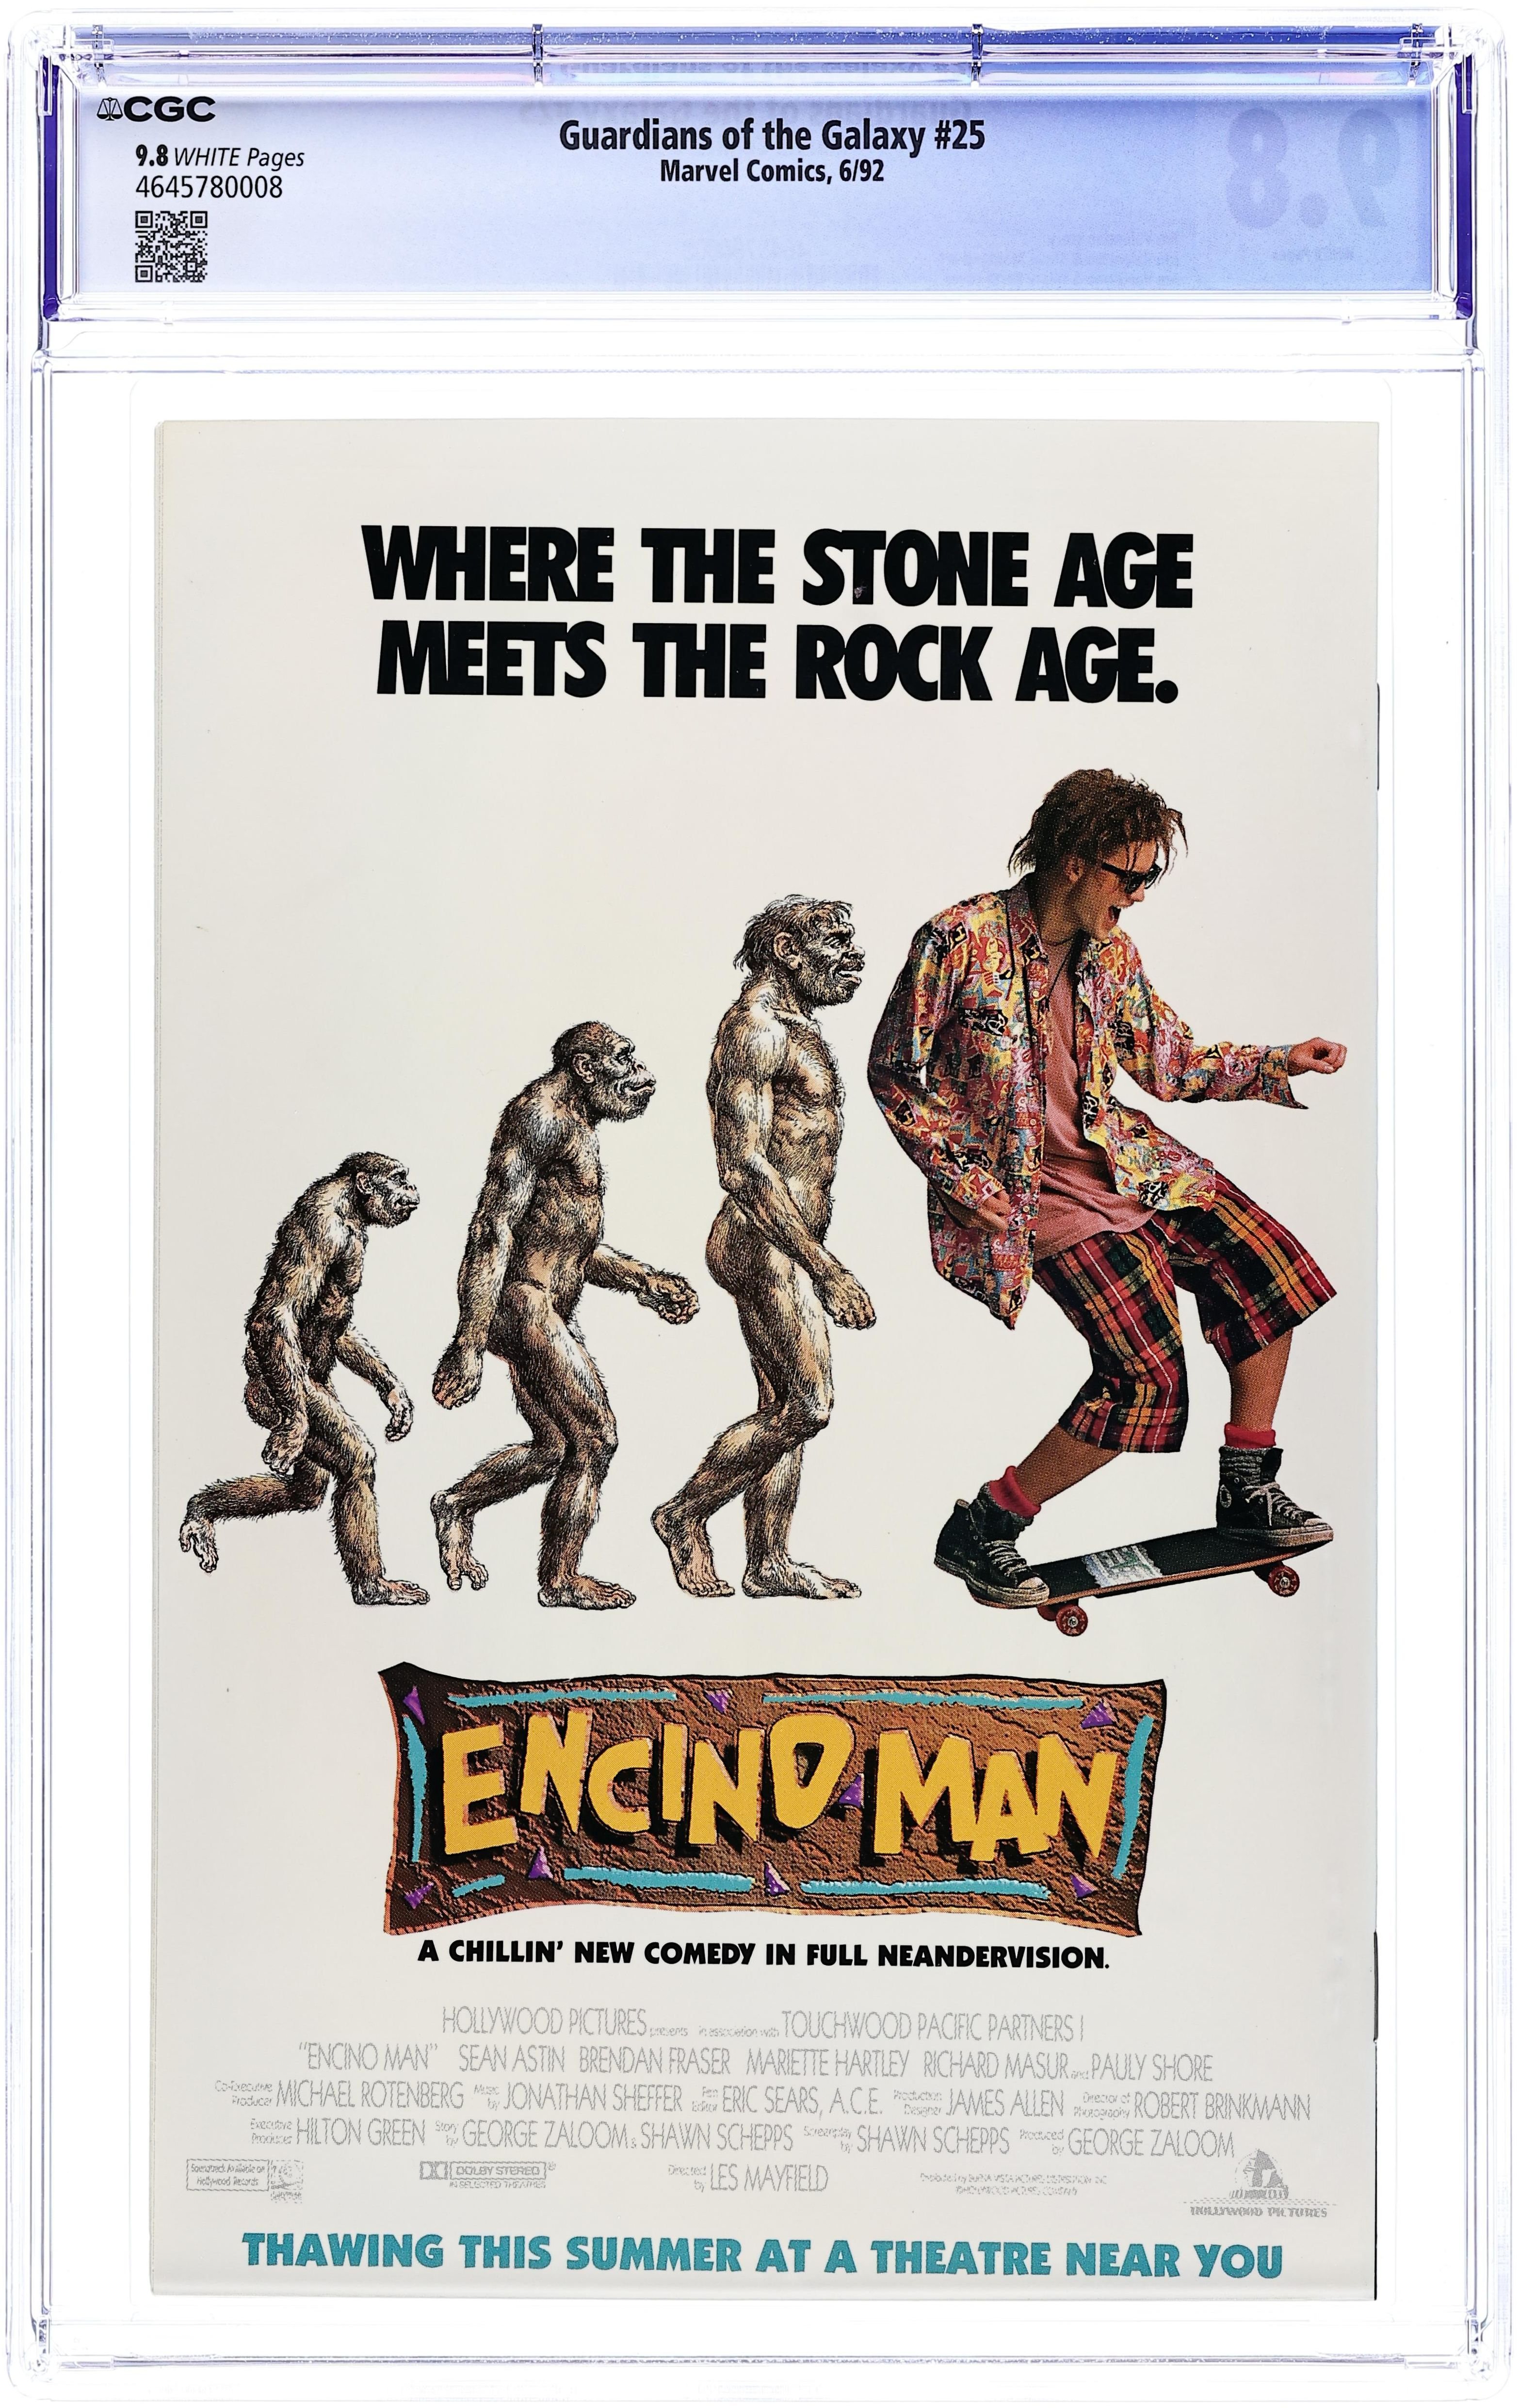Screen dimensions: 1519x2408
Task: Click Brendan Fraser's name in the credits
Action: 654,2061
